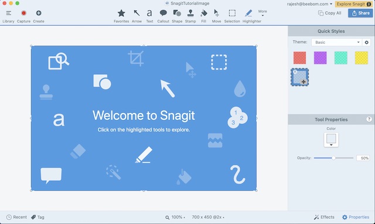Toggle the Properties panel
This screenshot has width=375, height=224.
[x=356, y=217]
